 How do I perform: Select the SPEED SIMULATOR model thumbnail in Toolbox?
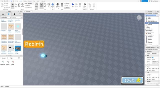18,26
